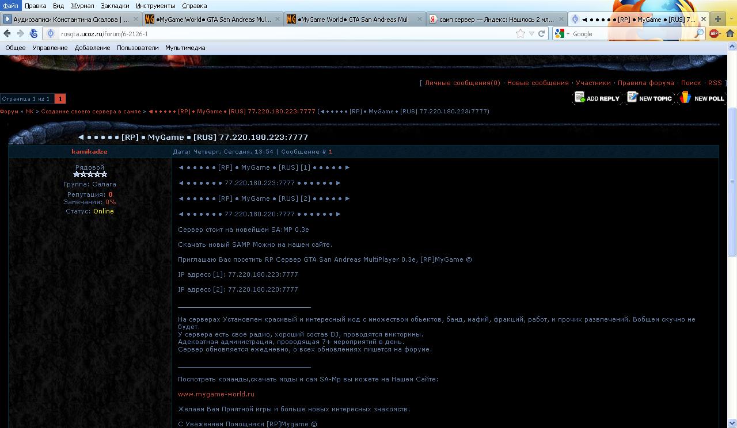Open the kamikadze user profile link

click(x=89, y=152)
